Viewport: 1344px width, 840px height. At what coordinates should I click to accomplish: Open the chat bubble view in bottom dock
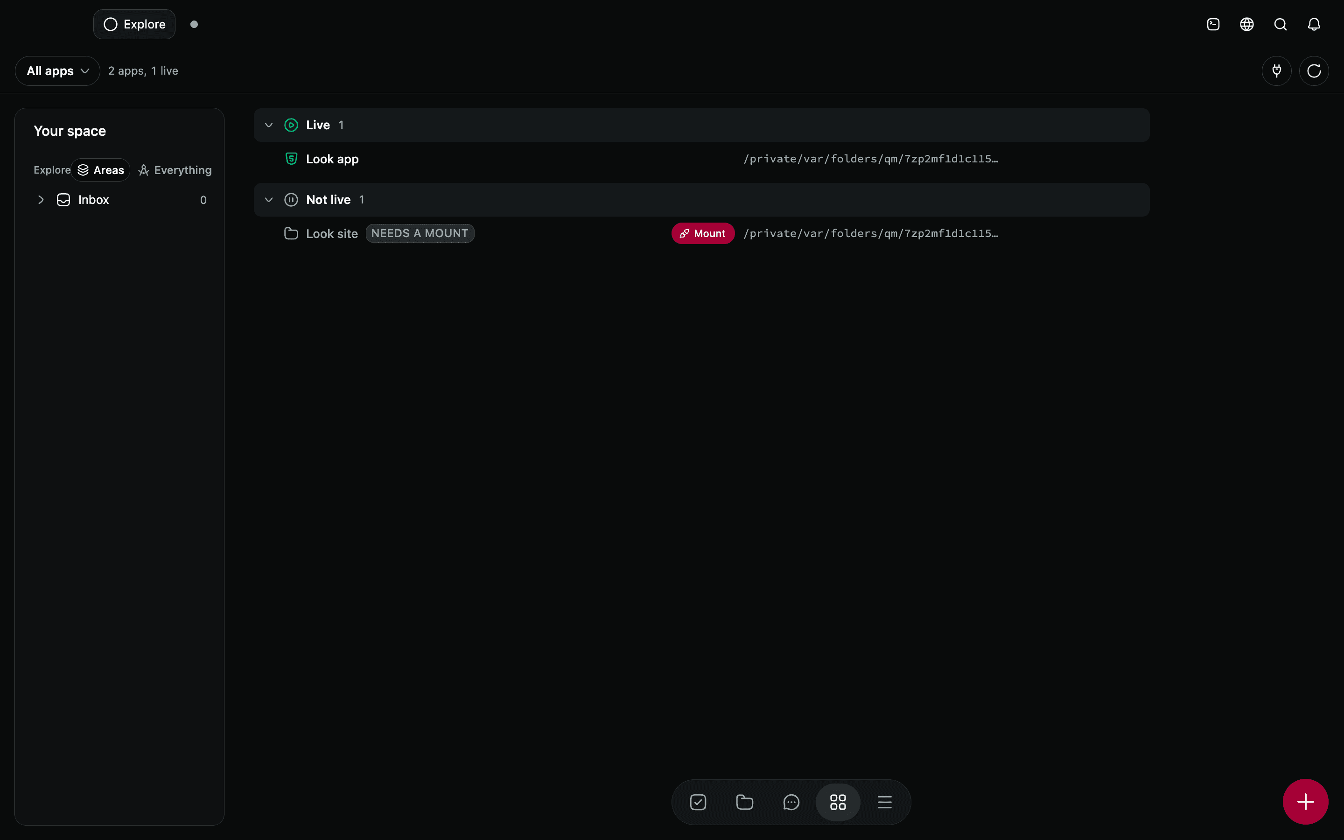click(791, 802)
